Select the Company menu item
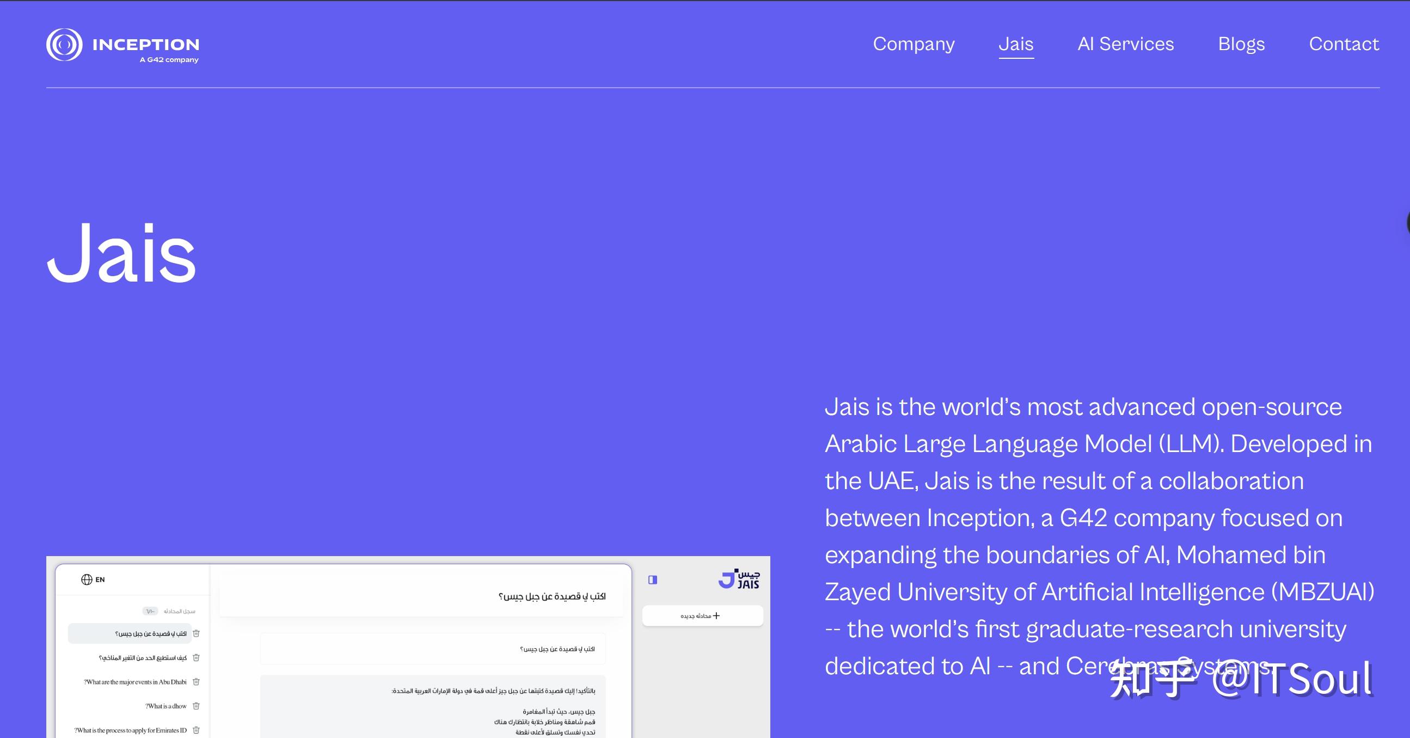 [x=914, y=44]
